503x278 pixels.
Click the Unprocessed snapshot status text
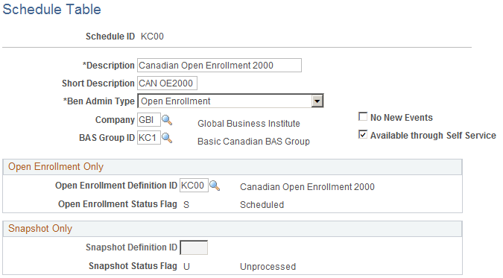pos(268,267)
